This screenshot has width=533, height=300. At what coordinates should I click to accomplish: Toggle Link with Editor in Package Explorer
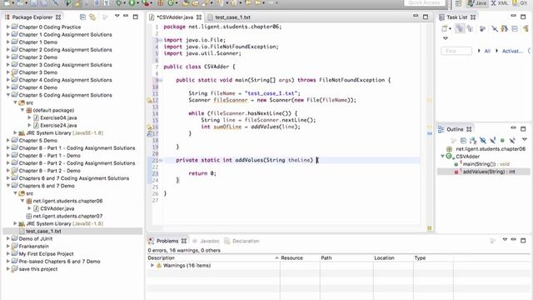(x=92, y=17)
